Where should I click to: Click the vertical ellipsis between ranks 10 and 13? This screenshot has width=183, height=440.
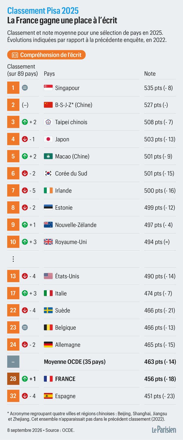[x=13, y=259]
